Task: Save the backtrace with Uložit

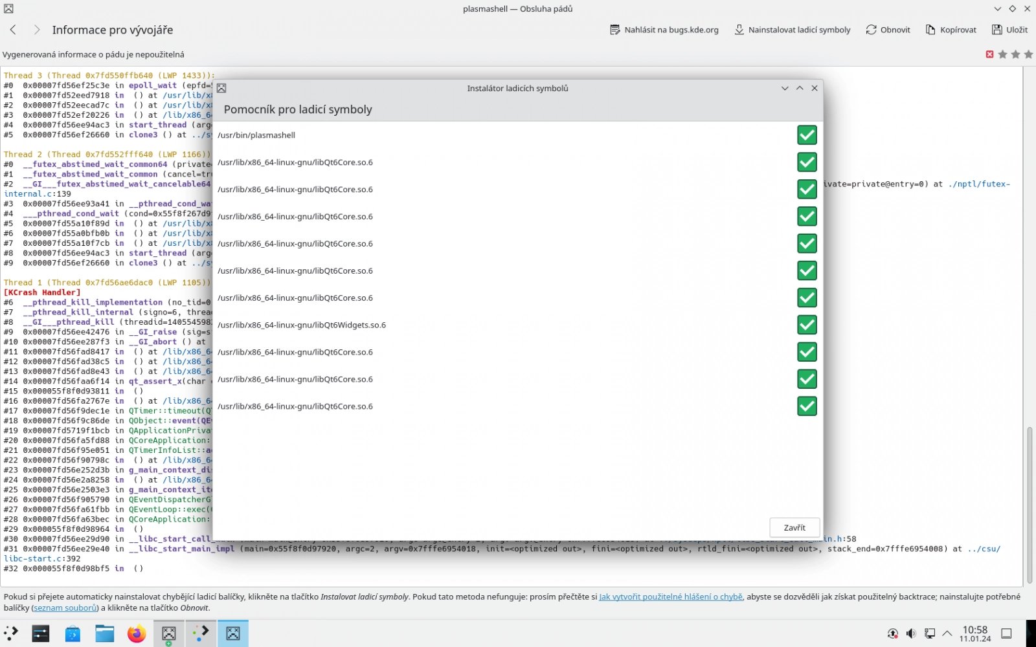Action: pos(1010,30)
